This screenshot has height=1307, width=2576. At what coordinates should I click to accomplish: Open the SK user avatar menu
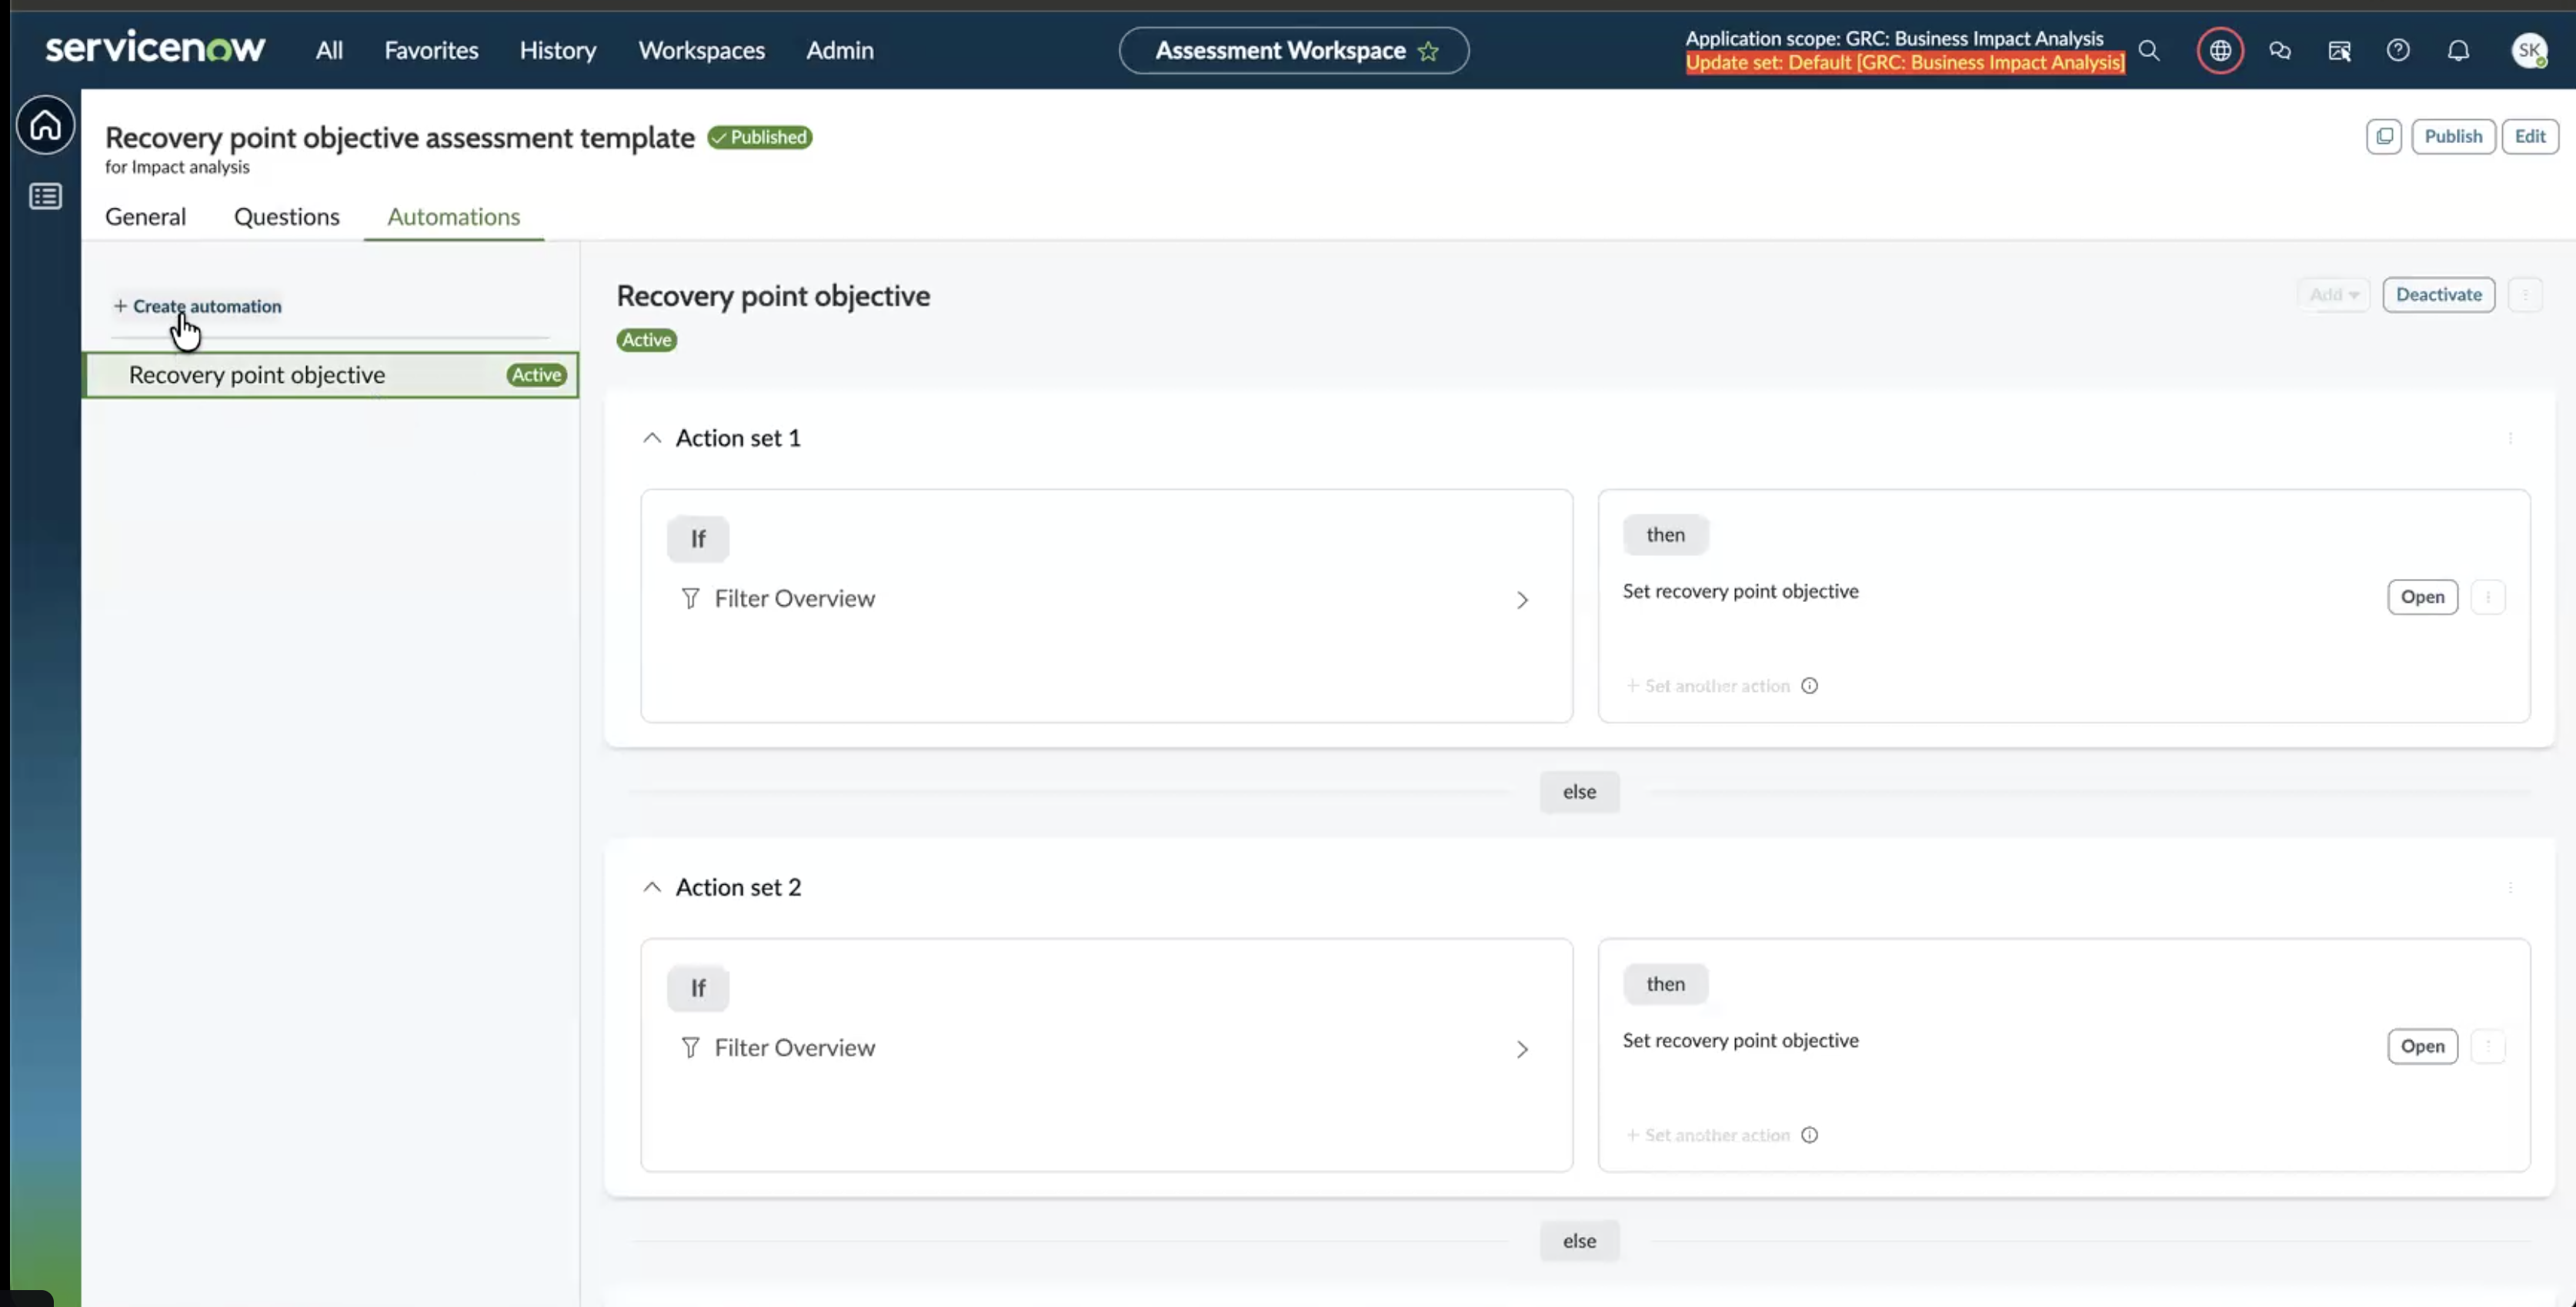(x=2530, y=50)
